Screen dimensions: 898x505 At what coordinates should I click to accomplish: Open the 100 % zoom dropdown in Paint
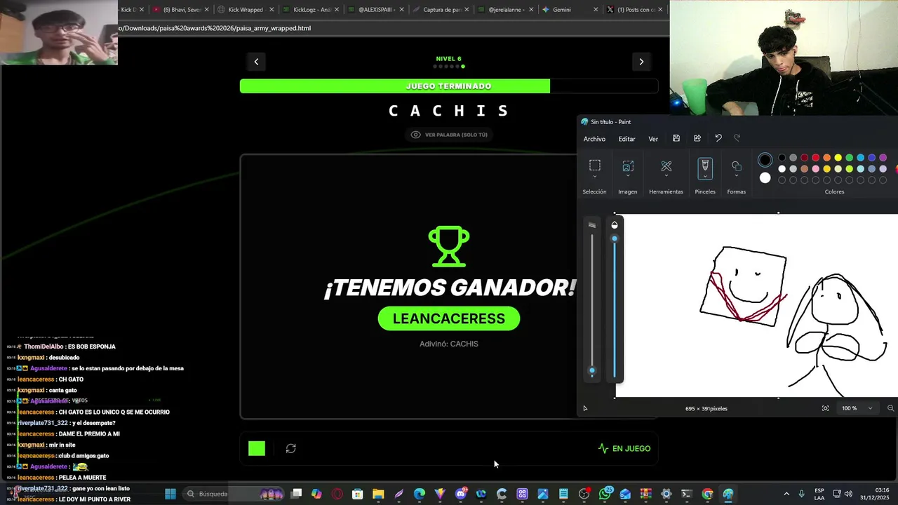point(870,408)
